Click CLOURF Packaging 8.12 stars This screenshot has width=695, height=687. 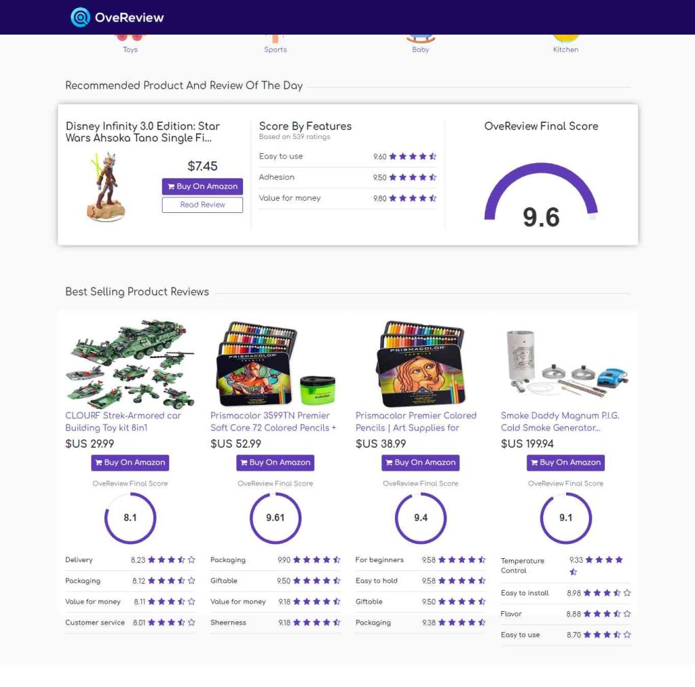coord(171,581)
